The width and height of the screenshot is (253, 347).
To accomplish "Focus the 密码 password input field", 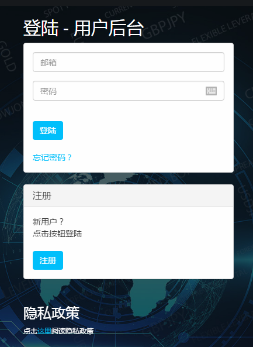I will (129, 91).
